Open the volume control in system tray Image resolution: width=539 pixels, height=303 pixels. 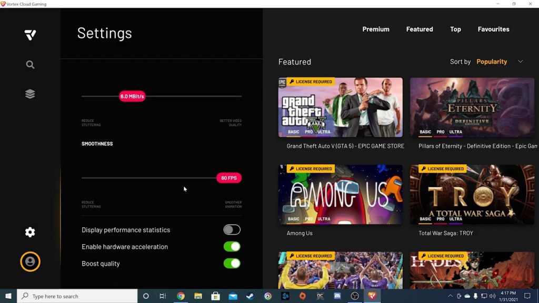click(x=492, y=296)
